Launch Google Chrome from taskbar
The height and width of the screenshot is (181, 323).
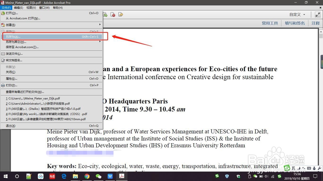click(x=87, y=176)
